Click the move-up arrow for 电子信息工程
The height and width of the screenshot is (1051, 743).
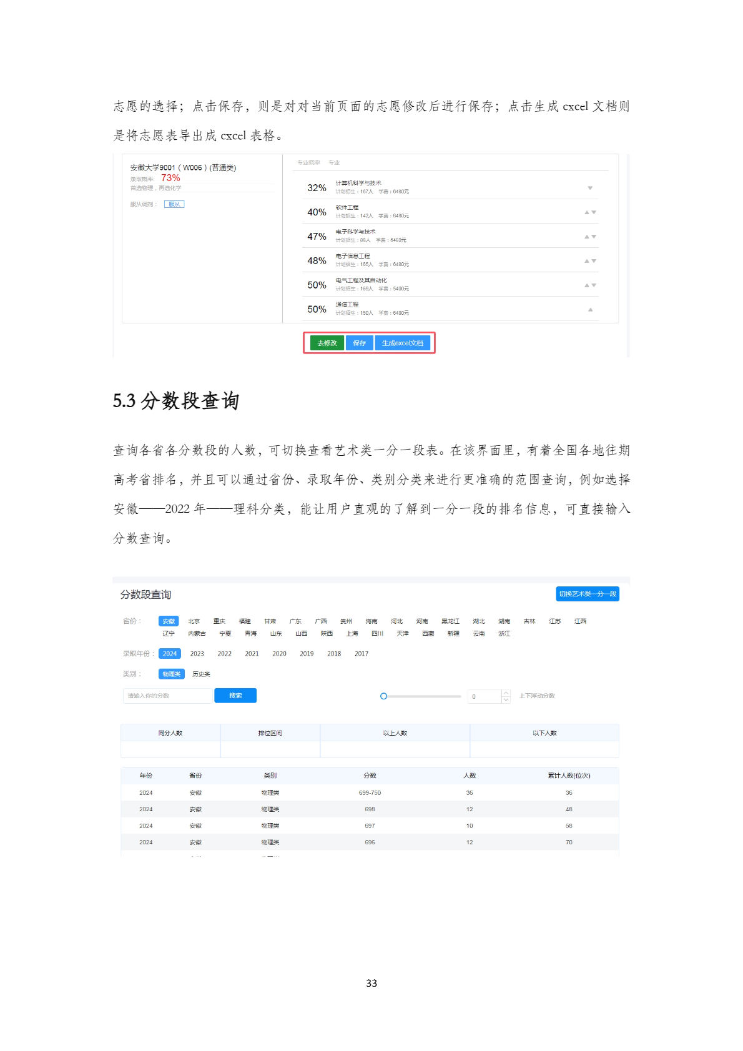(x=586, y=261)
